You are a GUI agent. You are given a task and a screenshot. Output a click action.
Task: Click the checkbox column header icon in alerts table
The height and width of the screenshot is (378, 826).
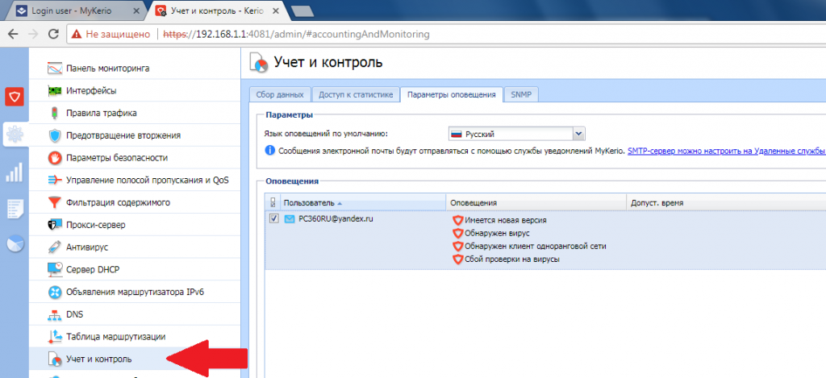(273, 202)
